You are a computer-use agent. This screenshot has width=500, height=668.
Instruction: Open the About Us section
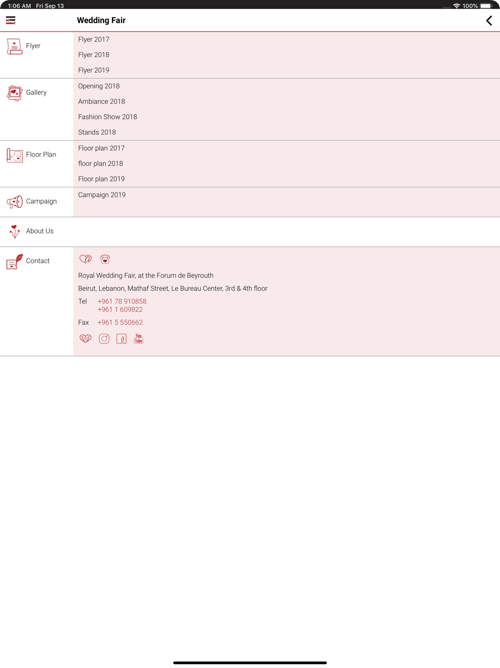(x=40, y=231)
